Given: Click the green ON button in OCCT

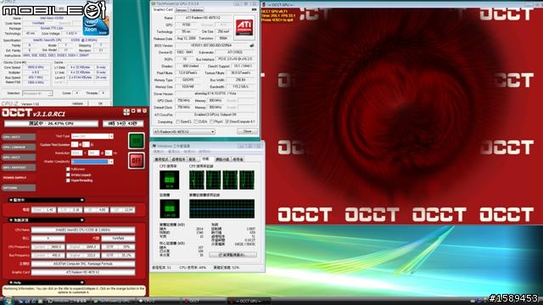Looking at the screenshot, I should click(136, 141).
